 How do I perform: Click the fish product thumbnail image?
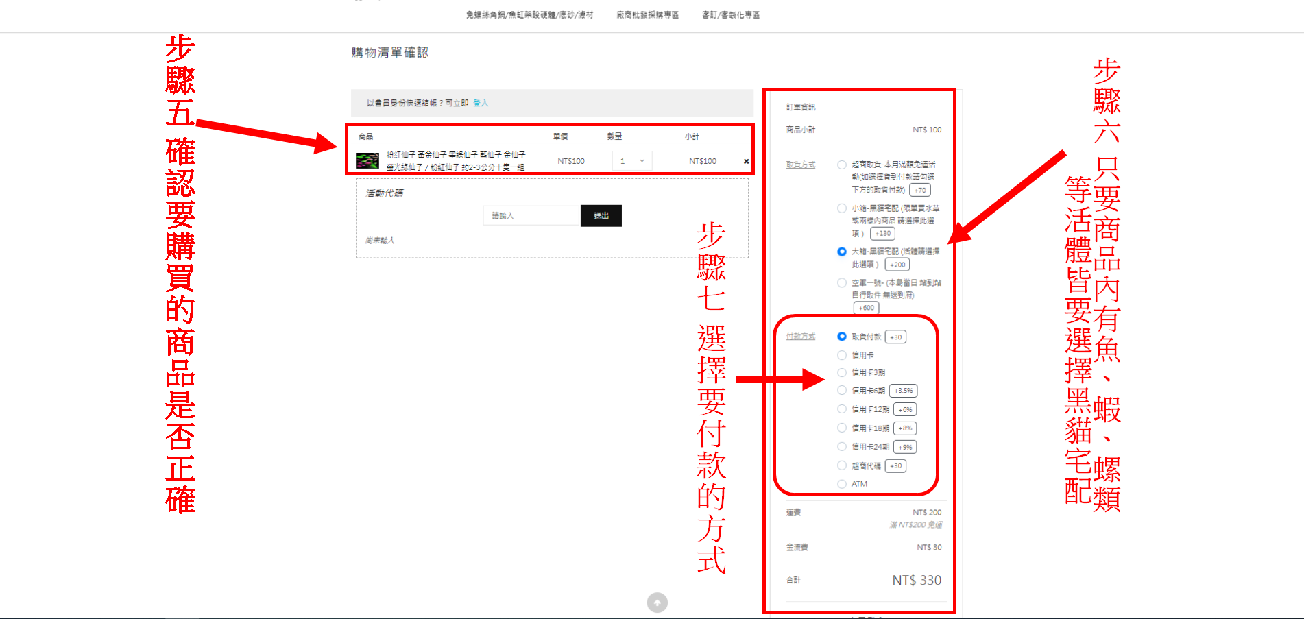367,161
